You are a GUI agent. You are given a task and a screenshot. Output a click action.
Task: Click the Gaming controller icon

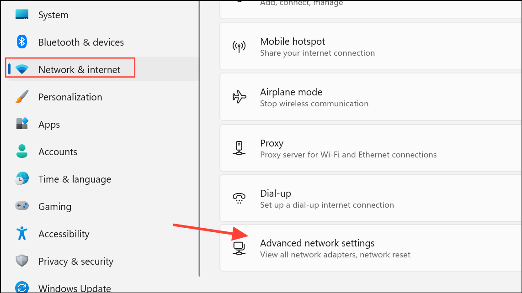pos(22,206)
